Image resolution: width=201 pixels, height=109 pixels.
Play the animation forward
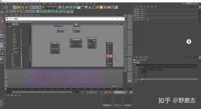(92, 92)
